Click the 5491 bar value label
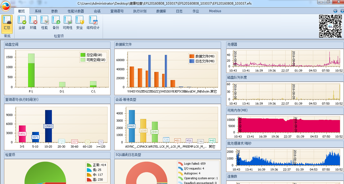 22,134
